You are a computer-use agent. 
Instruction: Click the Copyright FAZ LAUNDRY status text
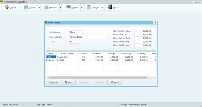coord(133,105)
